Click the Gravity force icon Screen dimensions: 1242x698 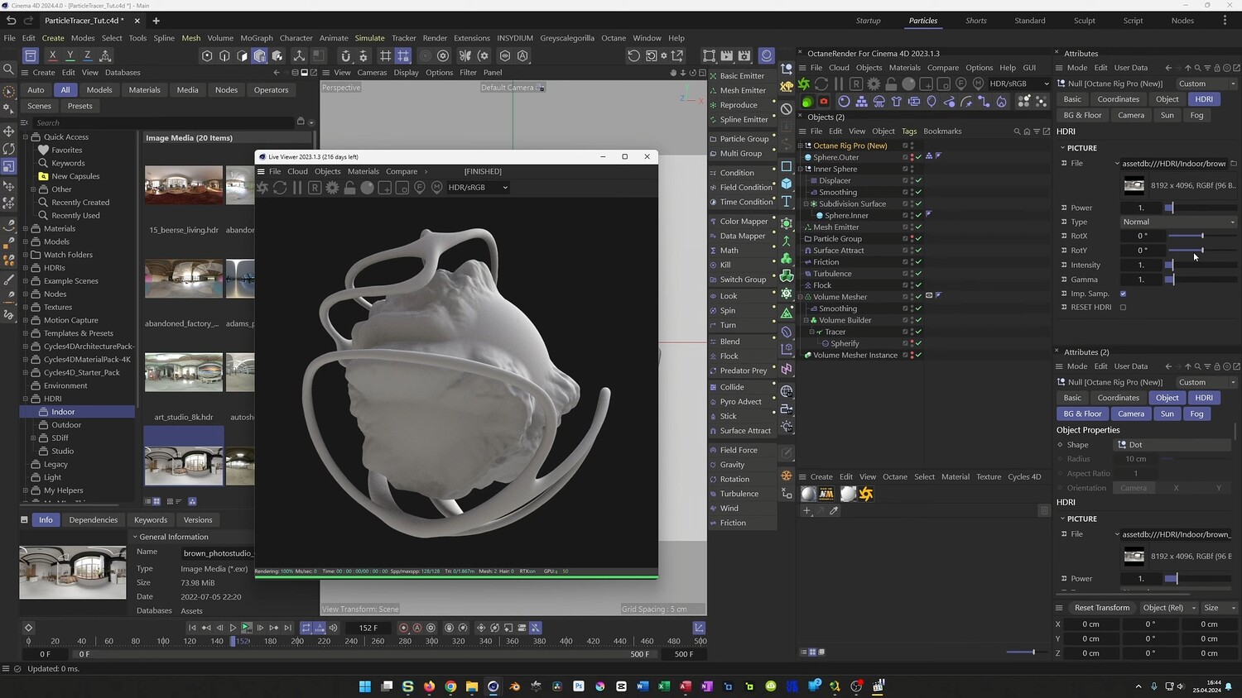click(x=713, y=465)
